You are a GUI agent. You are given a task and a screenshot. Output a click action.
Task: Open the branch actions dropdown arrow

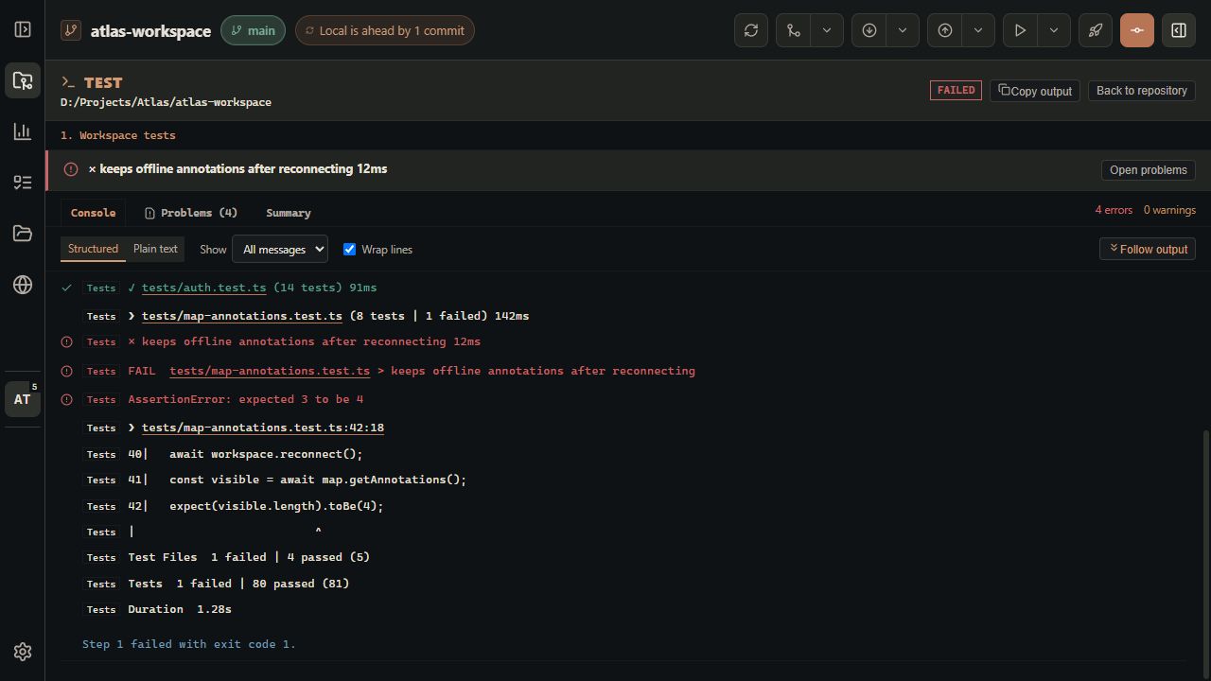pyautogui.click(x=827, y=30)
